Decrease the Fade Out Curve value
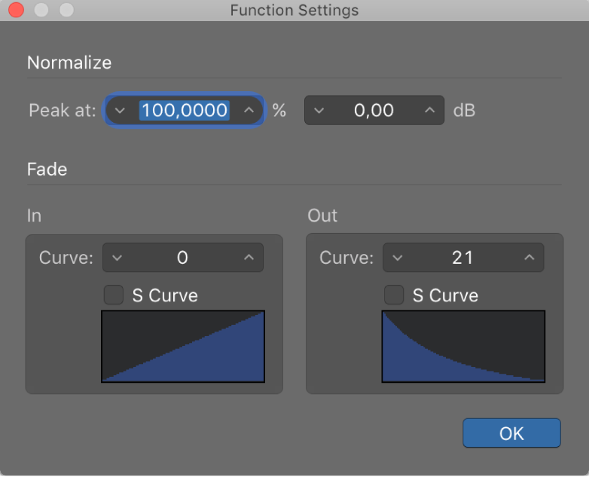 [x=398, y=258]
